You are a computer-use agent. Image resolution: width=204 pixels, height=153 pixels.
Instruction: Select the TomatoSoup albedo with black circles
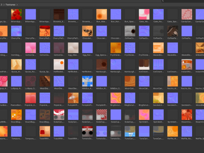click(88, 131)
